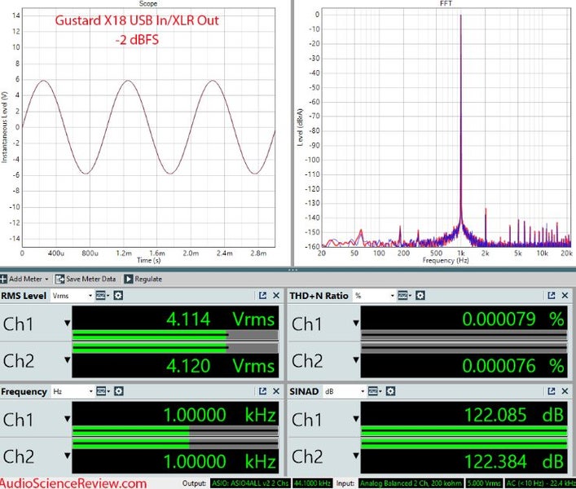The width and height of the screenshot is (576, 489).
Task: Expand Ch1 options arrow in RMS Level
Action: (67, 324)
